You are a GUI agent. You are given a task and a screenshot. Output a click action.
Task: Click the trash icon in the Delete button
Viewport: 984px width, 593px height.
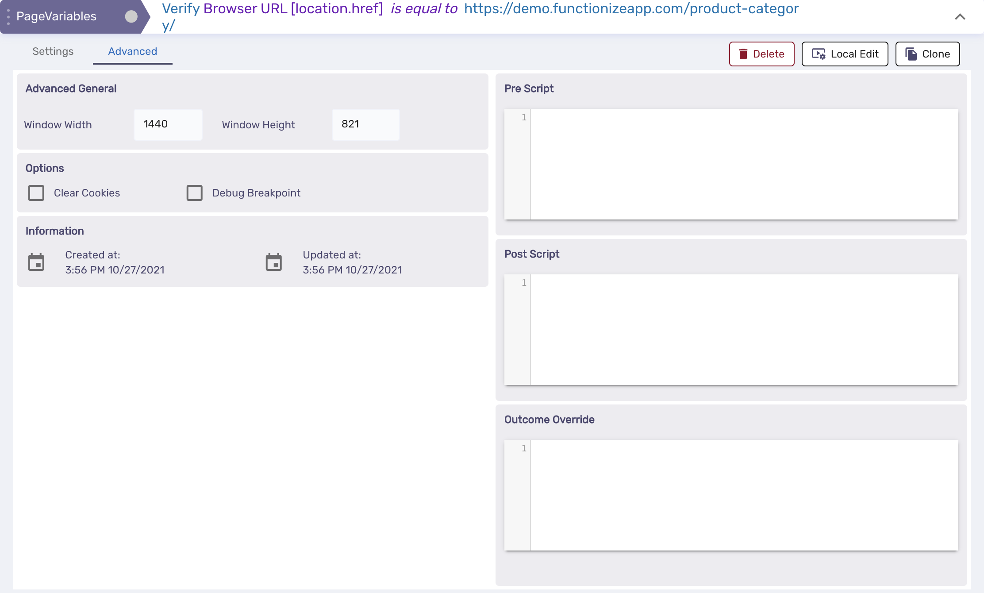click(x=743, y=54)
